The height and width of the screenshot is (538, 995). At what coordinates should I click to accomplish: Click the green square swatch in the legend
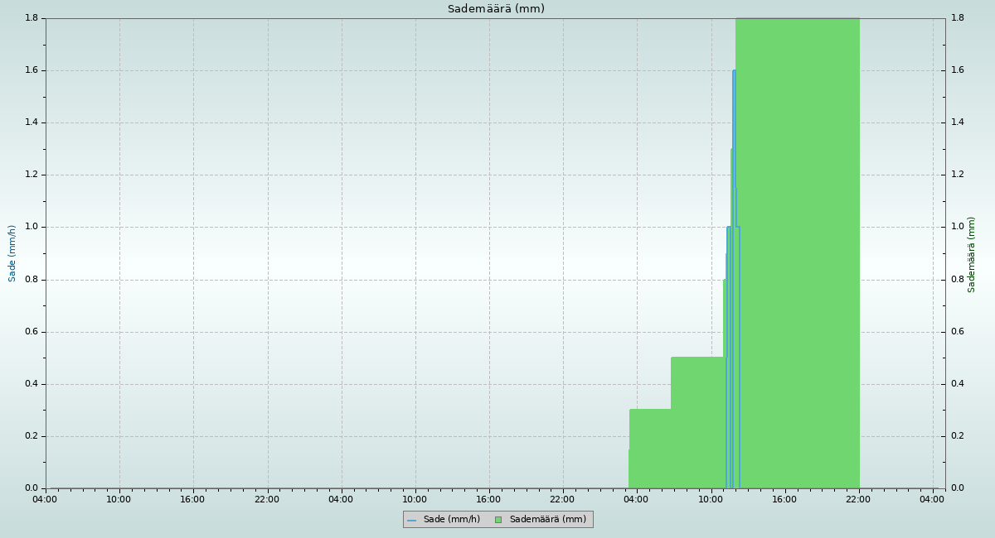point(498,520)
